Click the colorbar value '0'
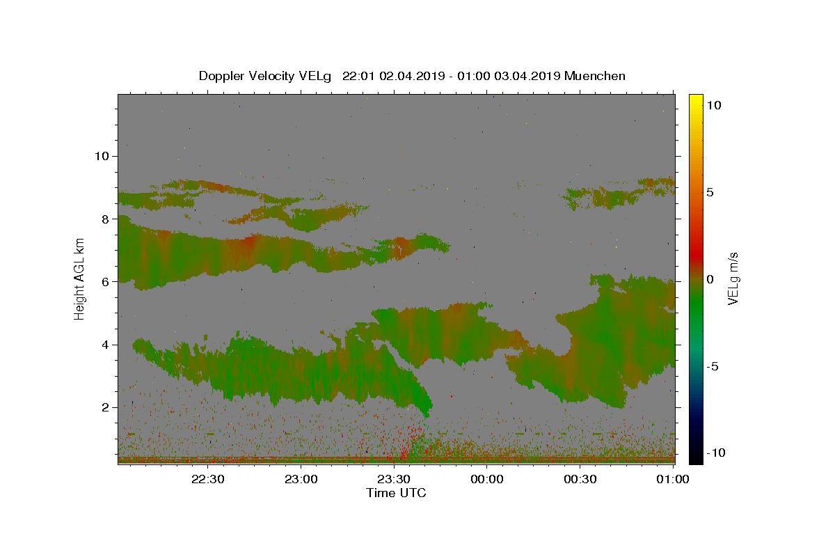The image size is (835, 557). (710, 279)
